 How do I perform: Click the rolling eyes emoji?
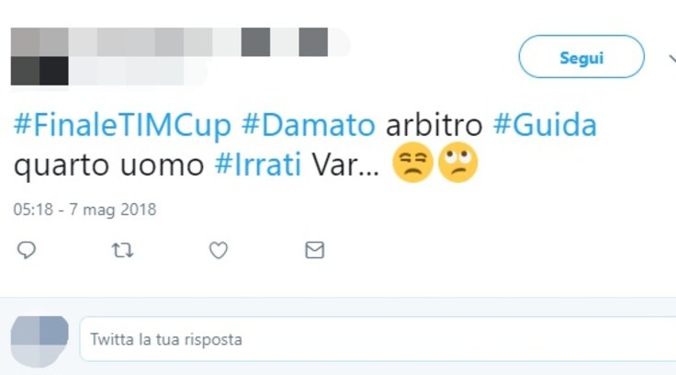tap(457, 163)
